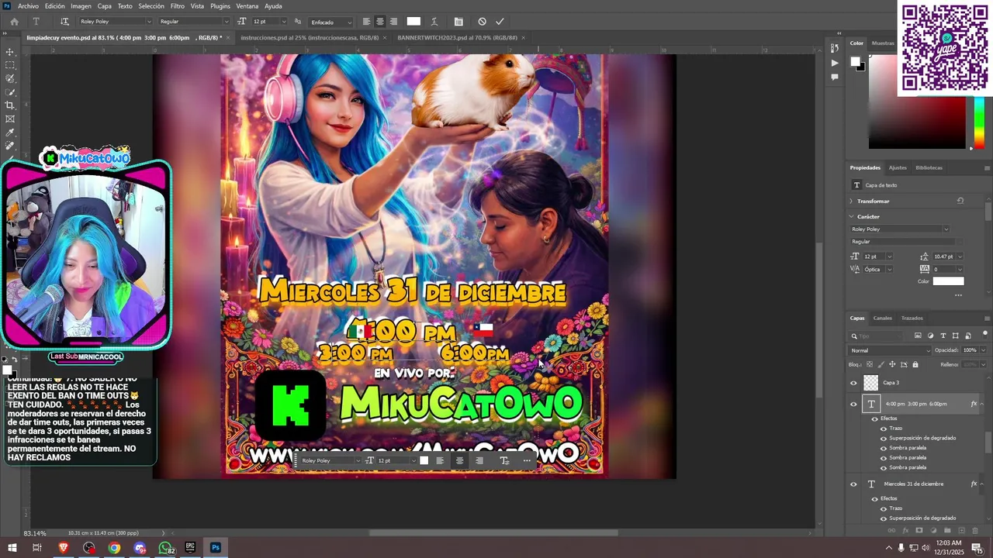Open the Normal blend mode dropdown

click(890, 350)
